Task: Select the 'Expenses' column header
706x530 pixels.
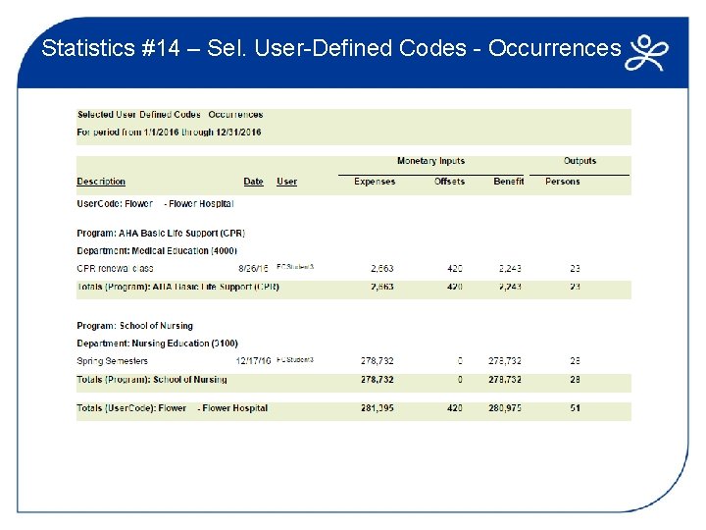Action: (375, 182)
